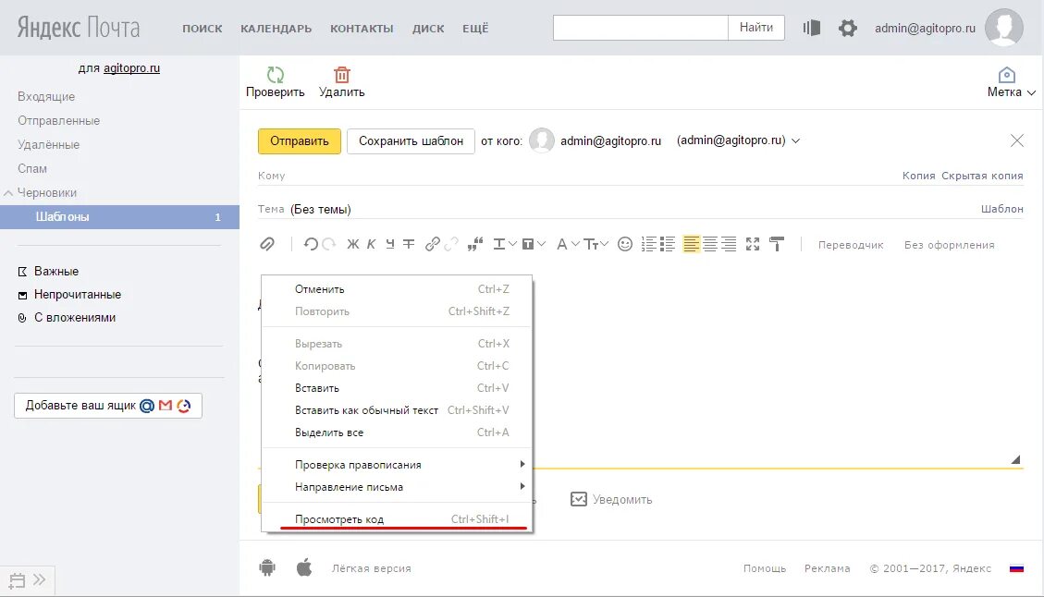This screenshot has height=597, width=1044.
Task: Toggle the Уведомить checkbox
Action: [x=579, y=499]
